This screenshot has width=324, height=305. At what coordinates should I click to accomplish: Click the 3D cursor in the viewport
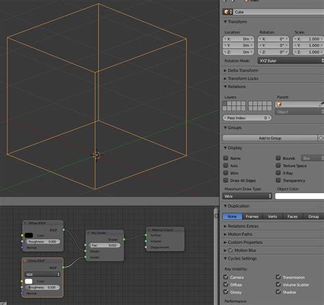(x=96, y=155)
